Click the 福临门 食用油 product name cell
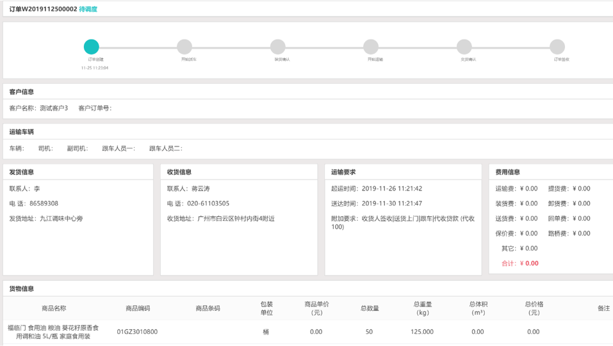This screenshot has height=346, width=613. 54,332
